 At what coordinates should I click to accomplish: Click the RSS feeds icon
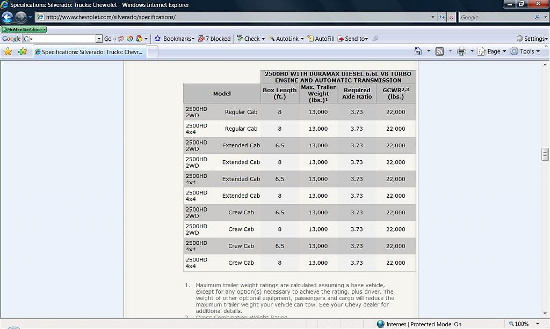click(x=439, y=51)
